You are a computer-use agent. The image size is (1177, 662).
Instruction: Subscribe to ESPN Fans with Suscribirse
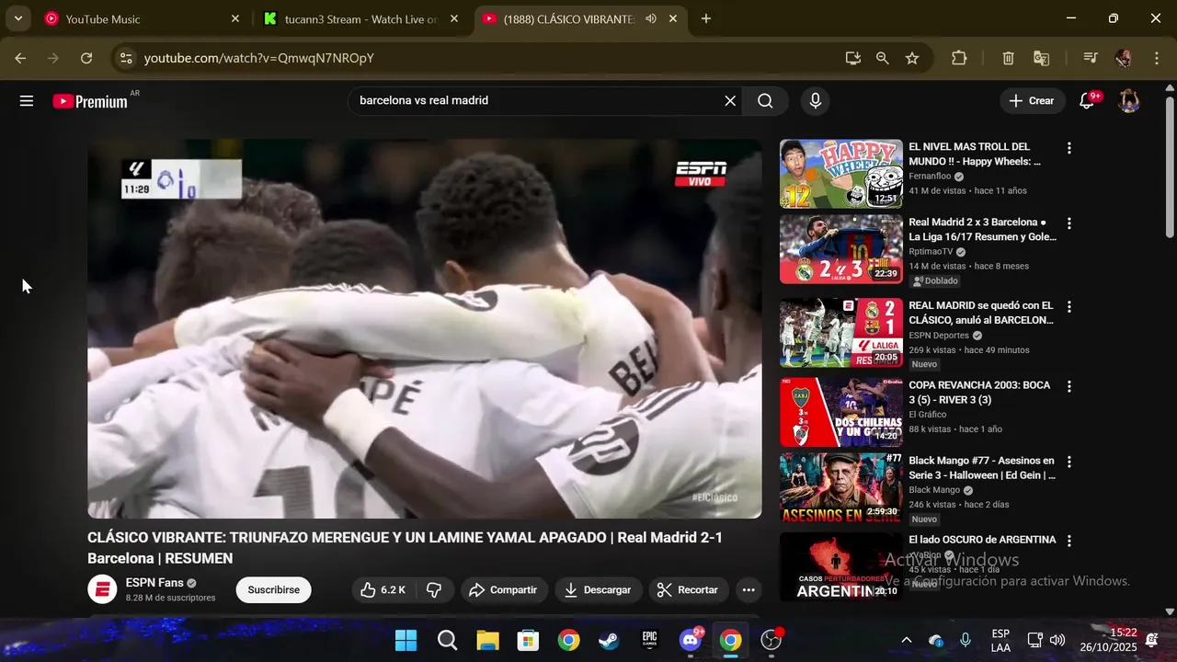[x=273, y=590]
